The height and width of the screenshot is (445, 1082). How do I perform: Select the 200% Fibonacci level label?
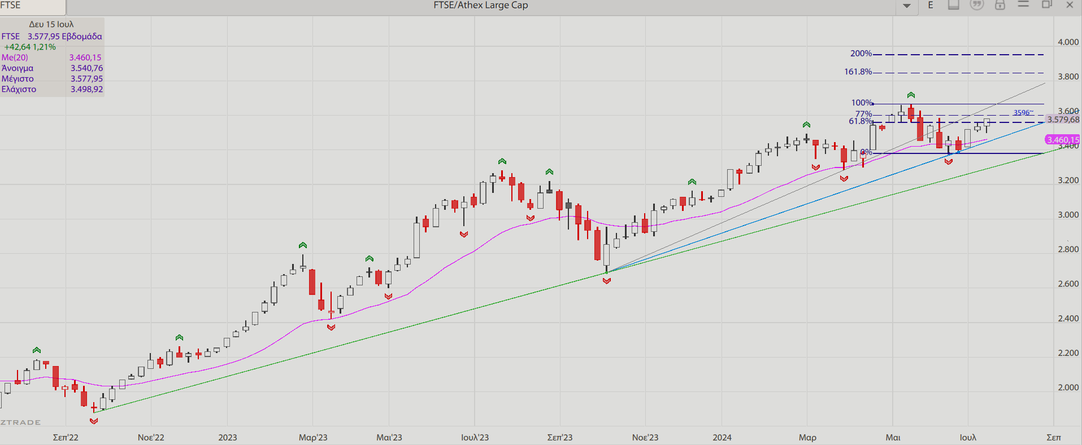coord(861,54)
